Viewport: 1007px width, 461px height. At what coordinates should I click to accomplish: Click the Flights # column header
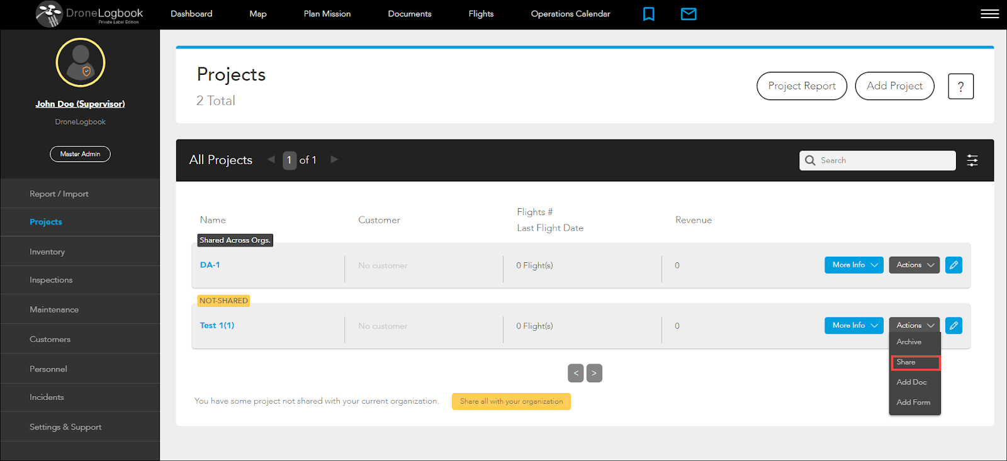click(535, 212)
